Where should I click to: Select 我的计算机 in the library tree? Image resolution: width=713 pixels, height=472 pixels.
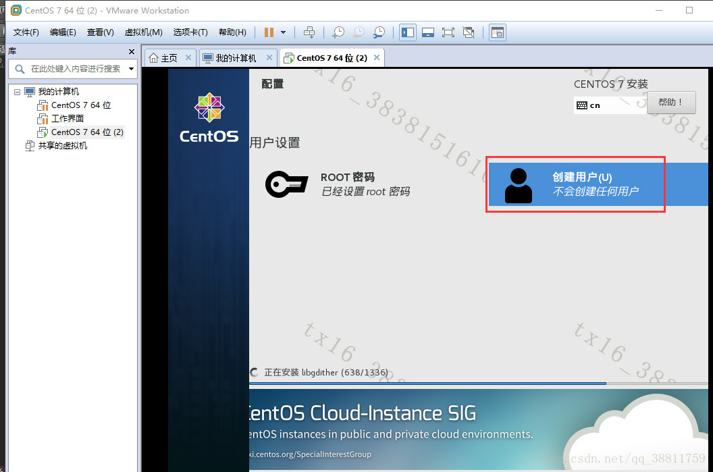pyautogui.click(x=58, y=92)
